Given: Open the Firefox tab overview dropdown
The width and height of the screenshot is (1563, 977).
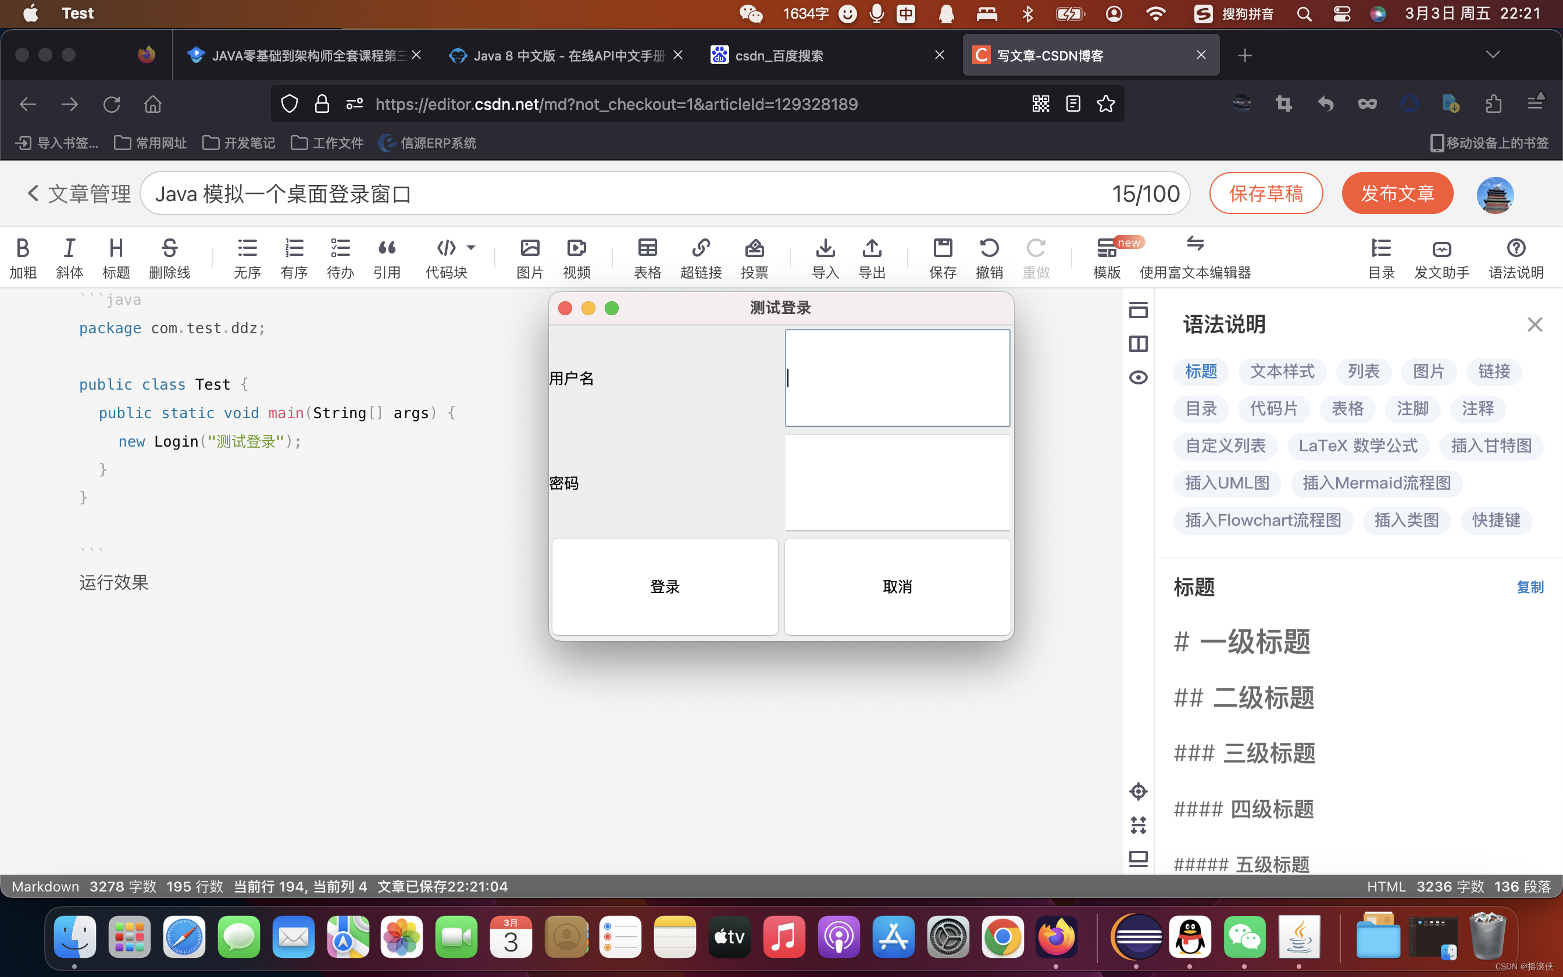Looking at the screenshot, I should (x=1493, y=54).
